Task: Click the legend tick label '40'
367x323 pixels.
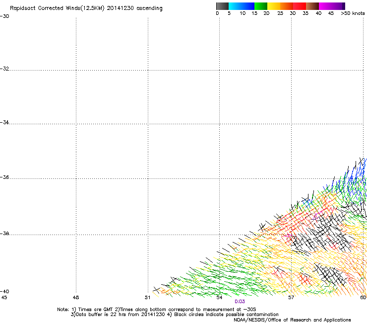Action: click(318, 13)
